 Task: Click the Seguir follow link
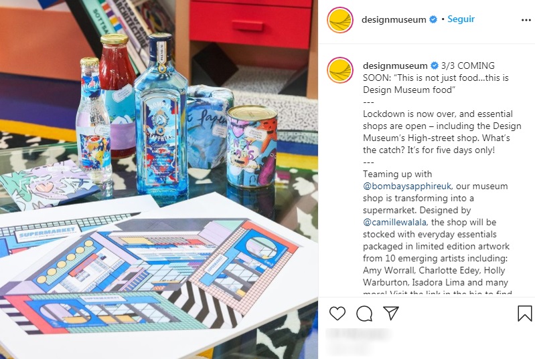461,19
